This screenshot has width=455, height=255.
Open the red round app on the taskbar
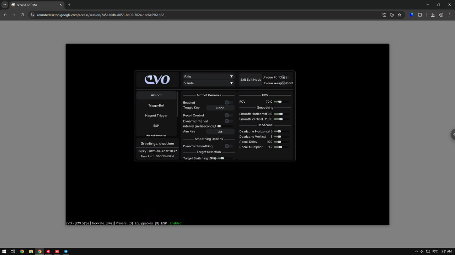[x=48, y=251]
